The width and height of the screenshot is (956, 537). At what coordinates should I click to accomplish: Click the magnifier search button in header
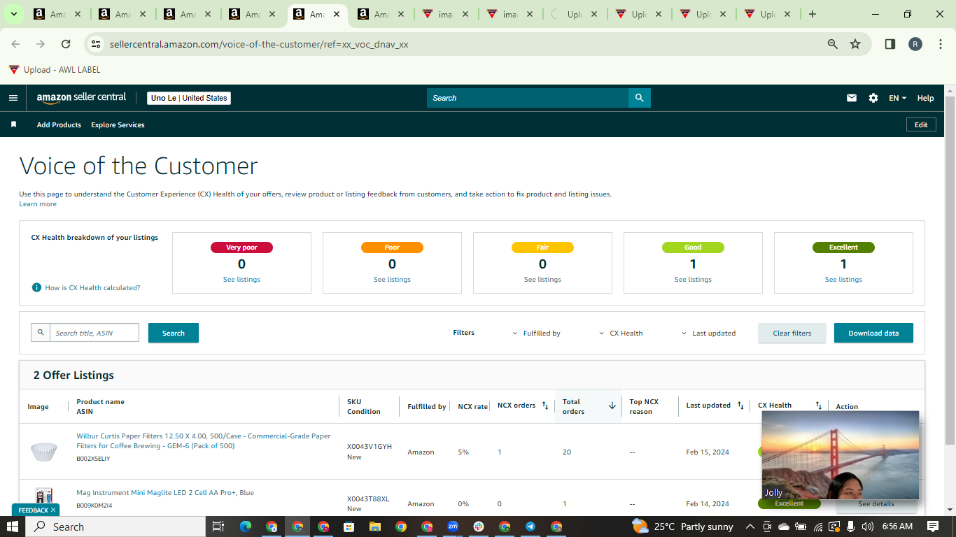tap(639, 98)
